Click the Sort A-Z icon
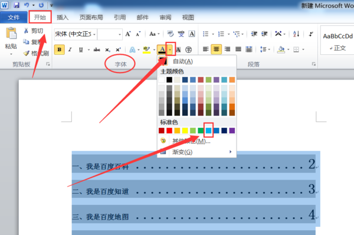Image resolution: width=354 pixels, height=235 pixels. pos(296,34)
